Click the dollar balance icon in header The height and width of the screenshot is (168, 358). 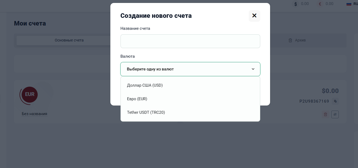point(295,4)
